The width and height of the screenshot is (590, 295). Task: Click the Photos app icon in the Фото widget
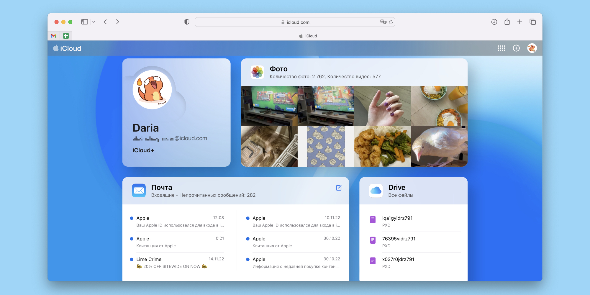pyautogui.click(x=257, y=72)
